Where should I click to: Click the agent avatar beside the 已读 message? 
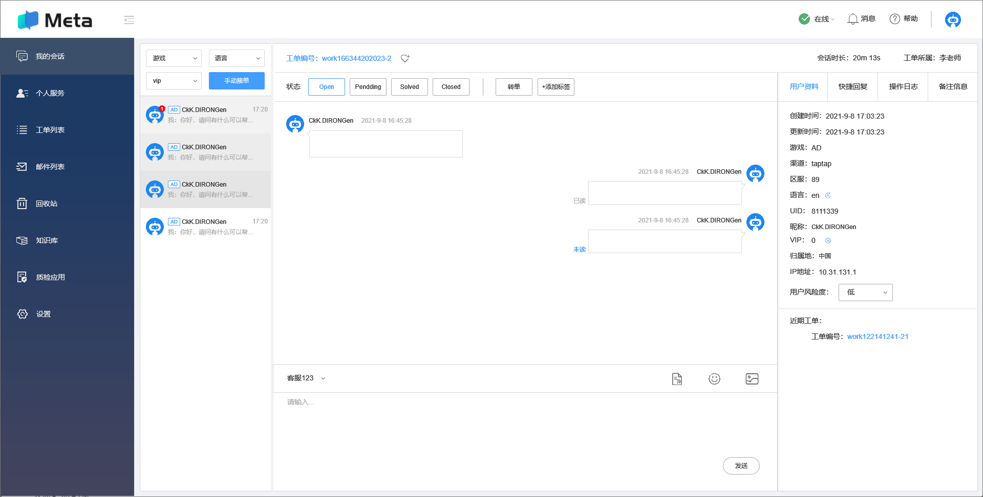[755, 174]
